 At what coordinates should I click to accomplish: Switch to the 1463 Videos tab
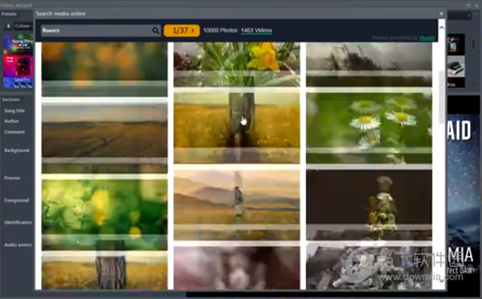[x=256, y=30]
